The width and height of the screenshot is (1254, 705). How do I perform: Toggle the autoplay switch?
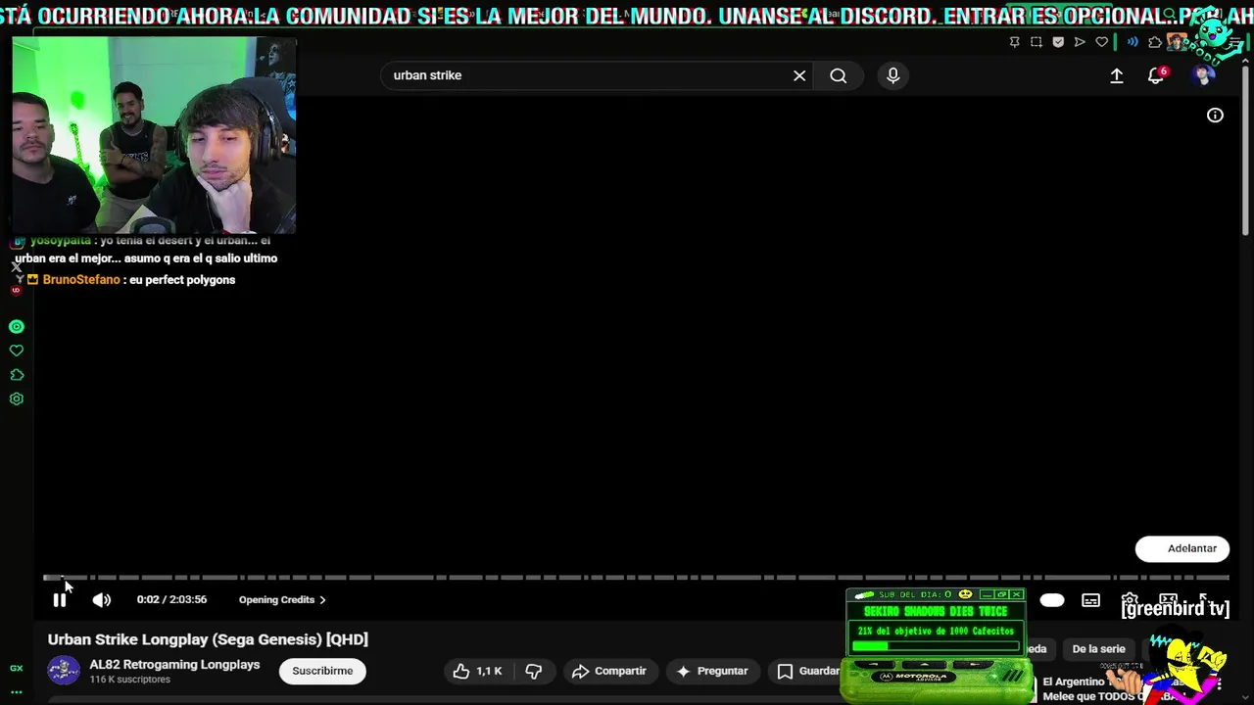pos(1052,600)
